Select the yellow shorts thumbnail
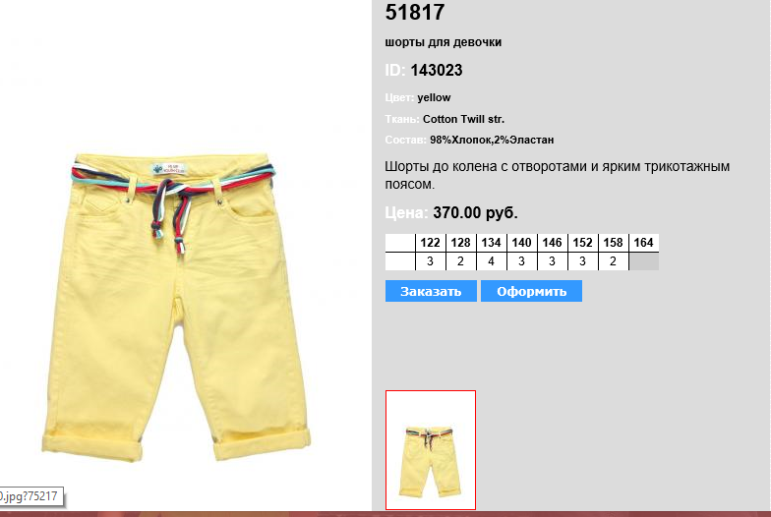Image resolution: width=771 pixels, height=517 pixels. click(x=431, y=450)
